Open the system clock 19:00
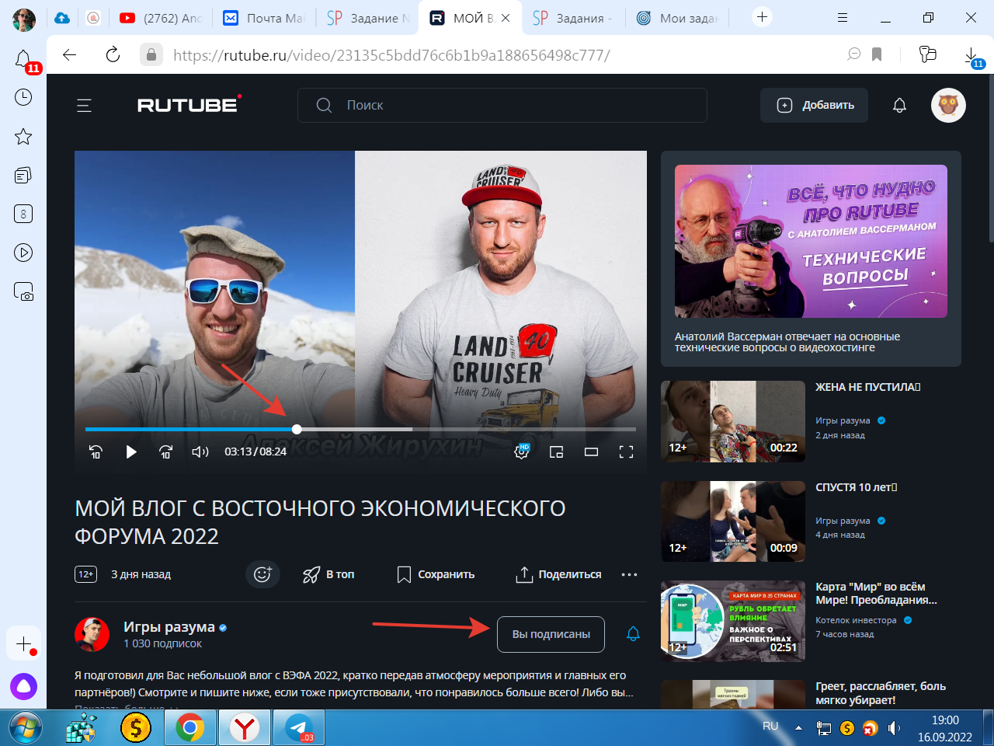Viewport: 994px width, 746px height. 945,720
